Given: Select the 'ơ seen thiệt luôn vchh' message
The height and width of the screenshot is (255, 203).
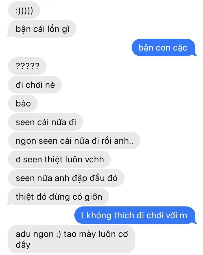Looking at the screenshot, I should [59, 159].
